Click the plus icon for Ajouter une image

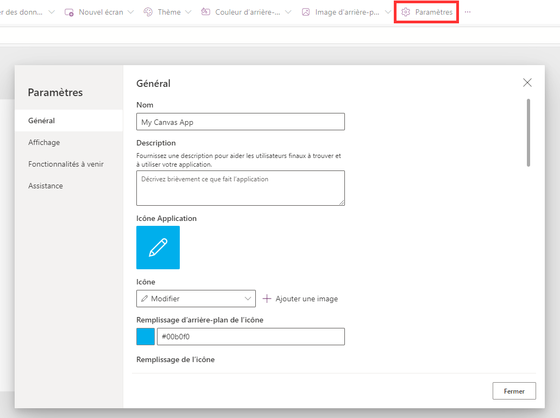(x=267, y=299)
